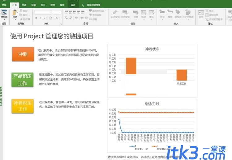Expand the Mark on Track dropdown arrow
232x160 pixels.
point(106,11)
